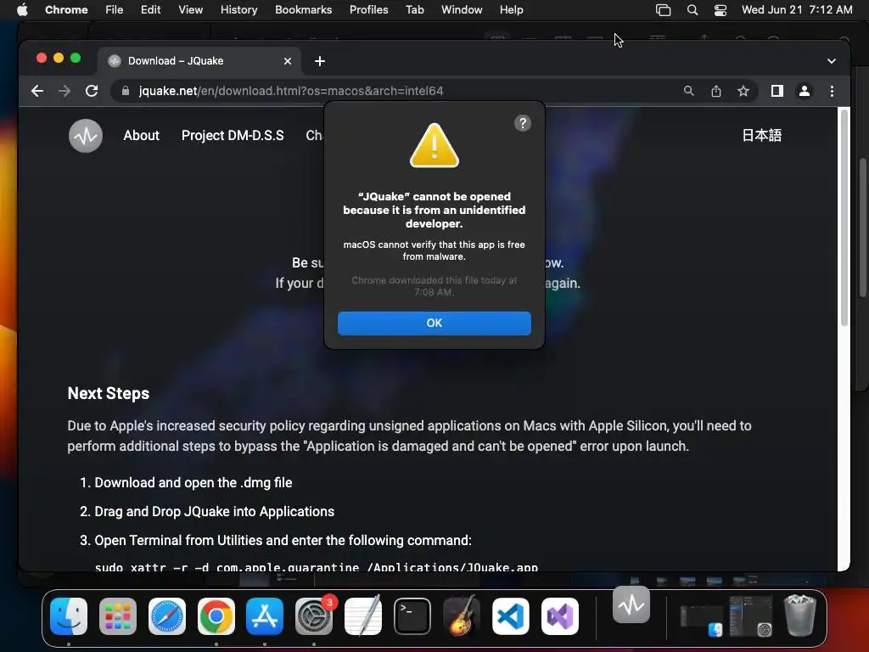Close the Download – JQuake tab
This screenshot has width=869, height=652.
[288, 61]
